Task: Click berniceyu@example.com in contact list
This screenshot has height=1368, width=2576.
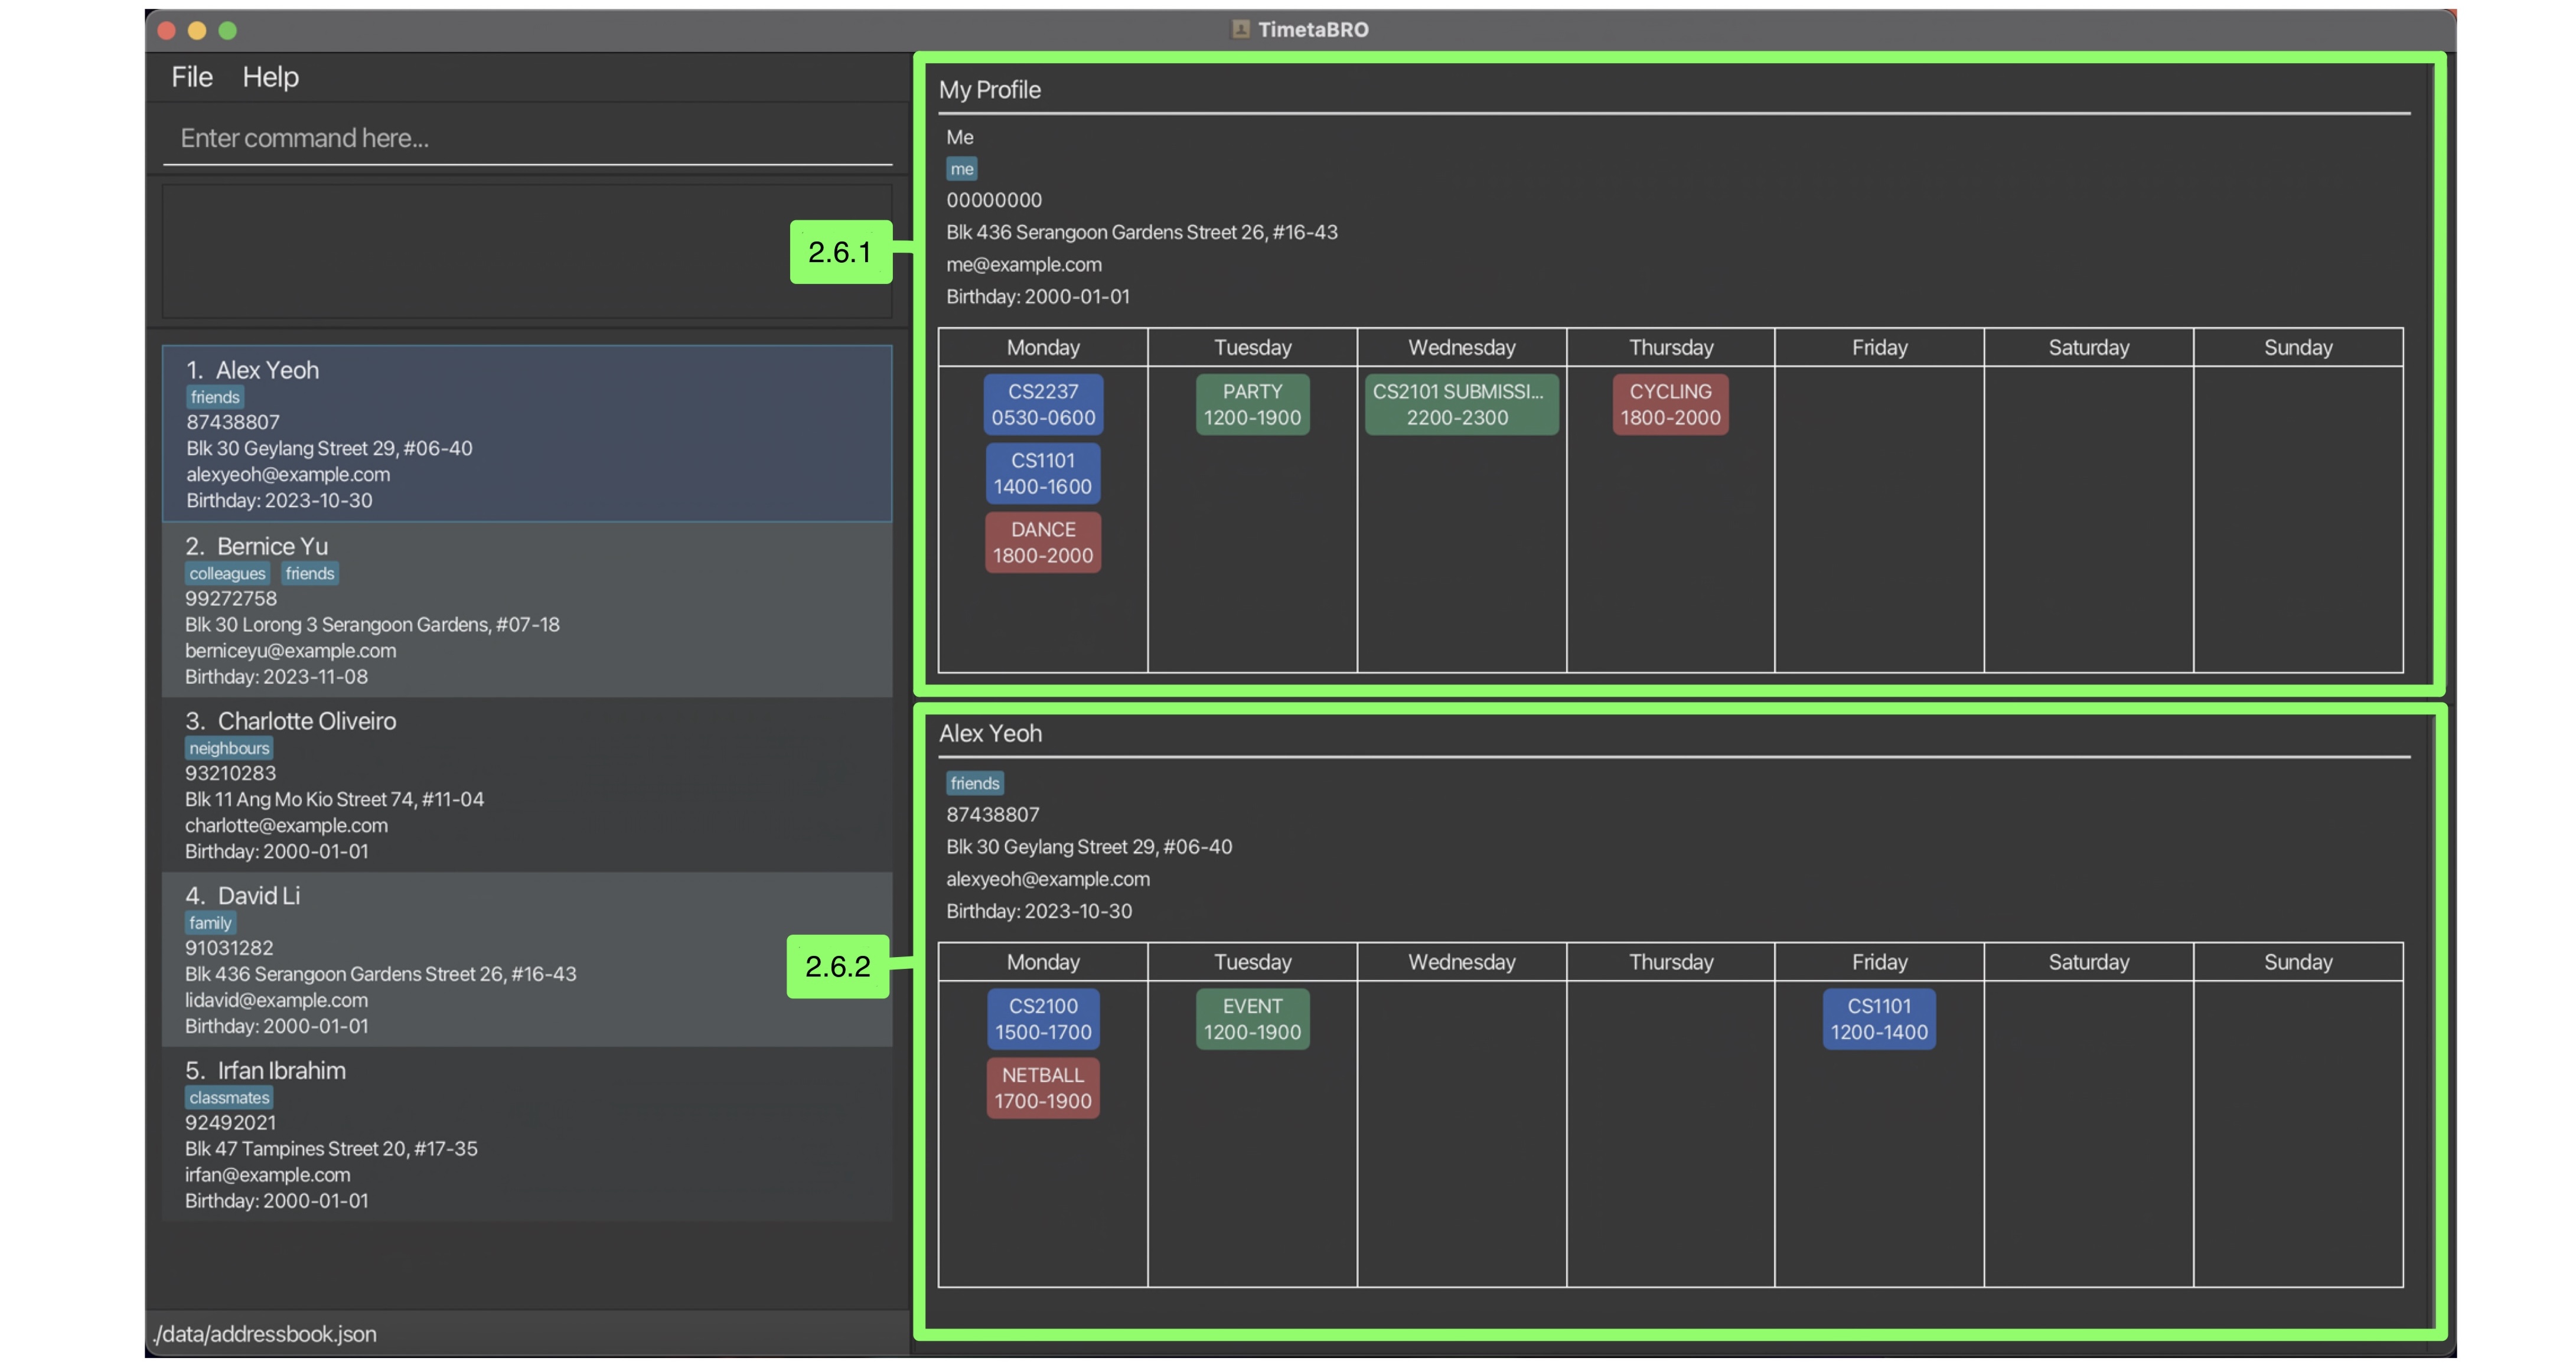Action: [290, 651]
